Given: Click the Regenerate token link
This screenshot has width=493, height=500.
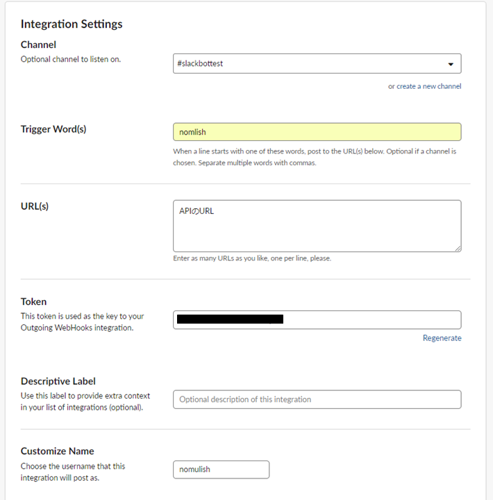Looking at the screenshot, I should pyautogui.click(x=442, y=338).
